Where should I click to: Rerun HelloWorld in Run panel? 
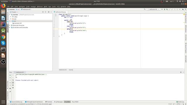point(10,75)
